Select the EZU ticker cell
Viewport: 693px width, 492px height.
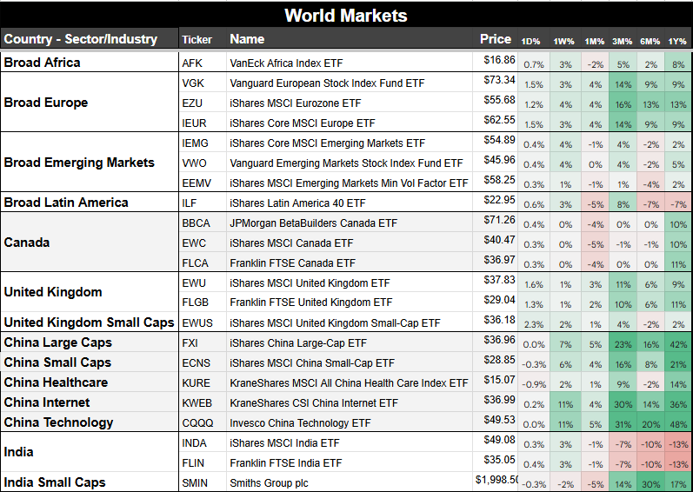click(203, 103)
